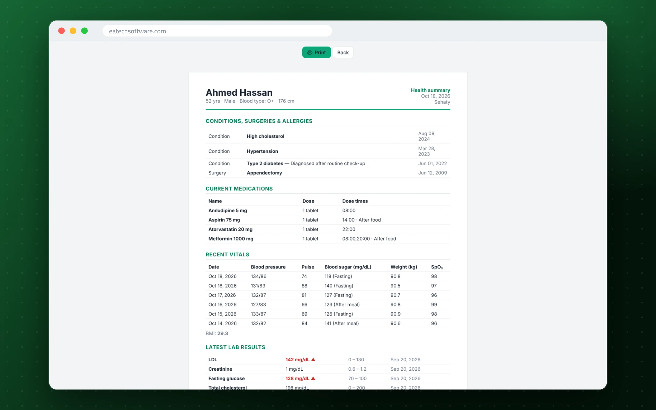Click the red triangle next to LDL value
This screenshot has width=656, height=410.
tap(313, 360)
